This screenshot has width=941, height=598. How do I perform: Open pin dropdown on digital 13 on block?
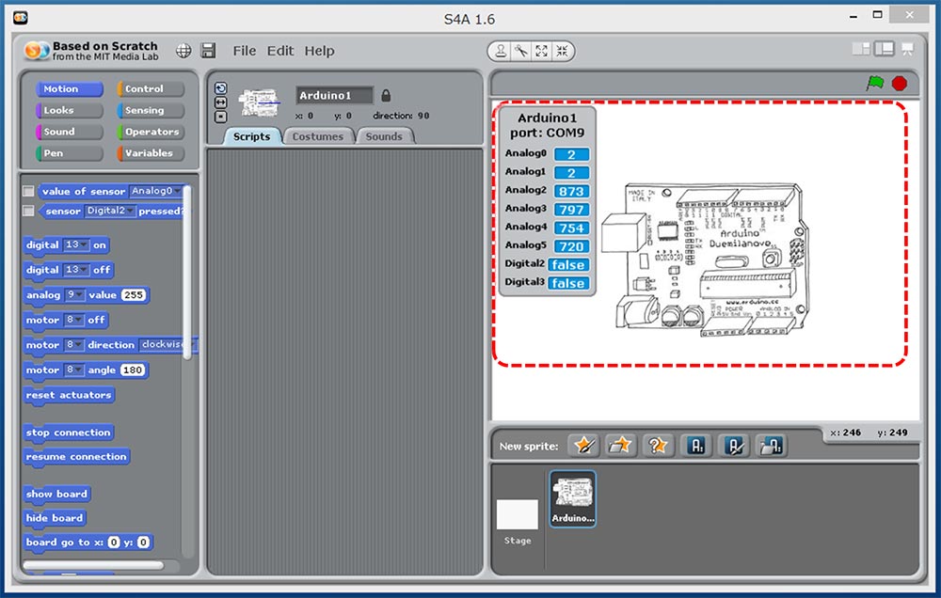(76, 244)
